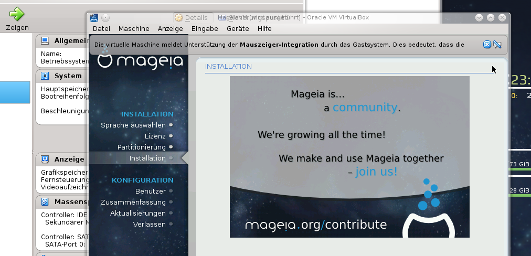Viewport: 531px width, 256px height.
Task: Select the Verlassen configuration step
Action: click(153, 224)
